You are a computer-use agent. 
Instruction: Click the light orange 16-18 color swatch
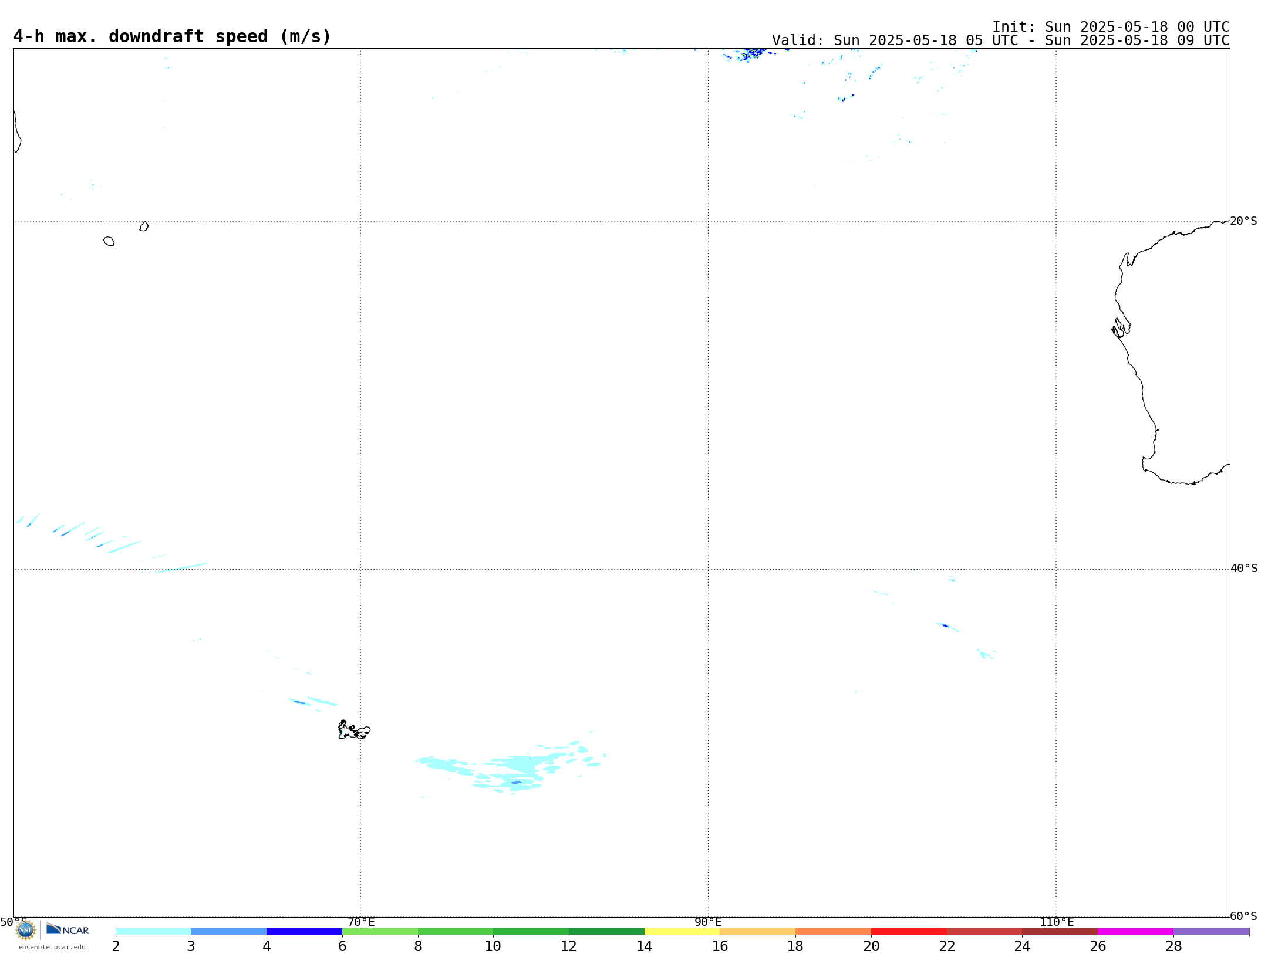(x=758, y=932)
